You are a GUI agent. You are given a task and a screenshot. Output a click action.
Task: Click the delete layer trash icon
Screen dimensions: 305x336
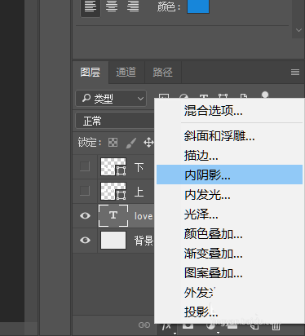[276, 325]
